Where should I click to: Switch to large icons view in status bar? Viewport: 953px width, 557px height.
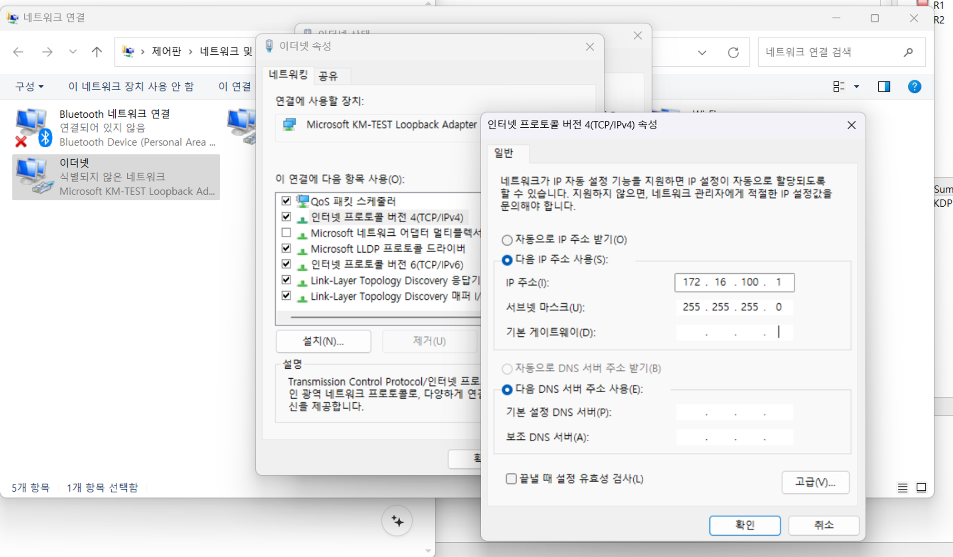(922, 487)
